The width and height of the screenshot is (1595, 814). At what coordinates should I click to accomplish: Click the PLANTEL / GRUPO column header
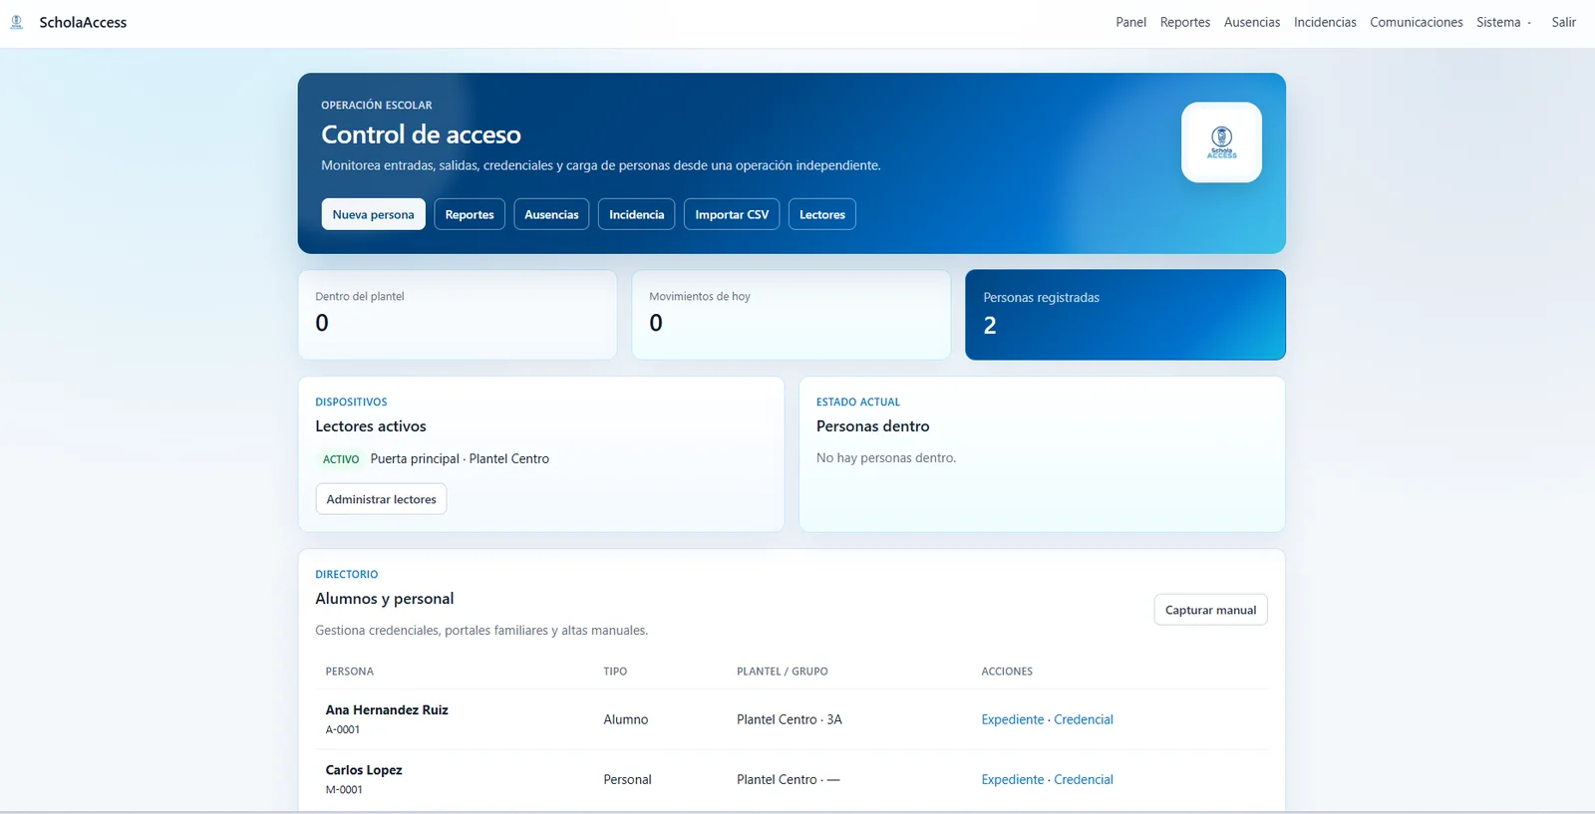783,672
